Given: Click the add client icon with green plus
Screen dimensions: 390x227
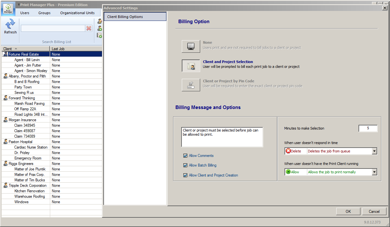Looking at the screenshot, I should [x=100, y=28].
